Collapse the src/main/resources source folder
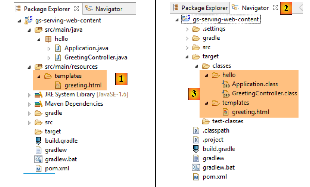This screenshot has width=310, height=187. coord(29,67)
